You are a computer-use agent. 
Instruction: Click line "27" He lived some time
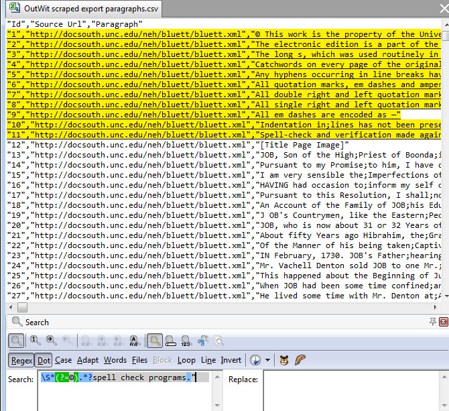(x=224, y=296)
